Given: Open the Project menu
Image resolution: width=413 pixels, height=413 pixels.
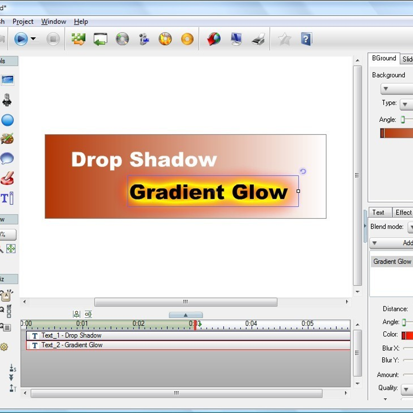Looking at the screenshot, I should 23,21.
